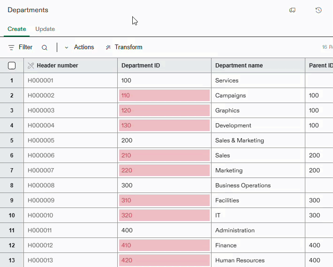Select row number 5
The width and height of the screenshot is (333, 267).
pyautogui.click(x=12, y=141)
